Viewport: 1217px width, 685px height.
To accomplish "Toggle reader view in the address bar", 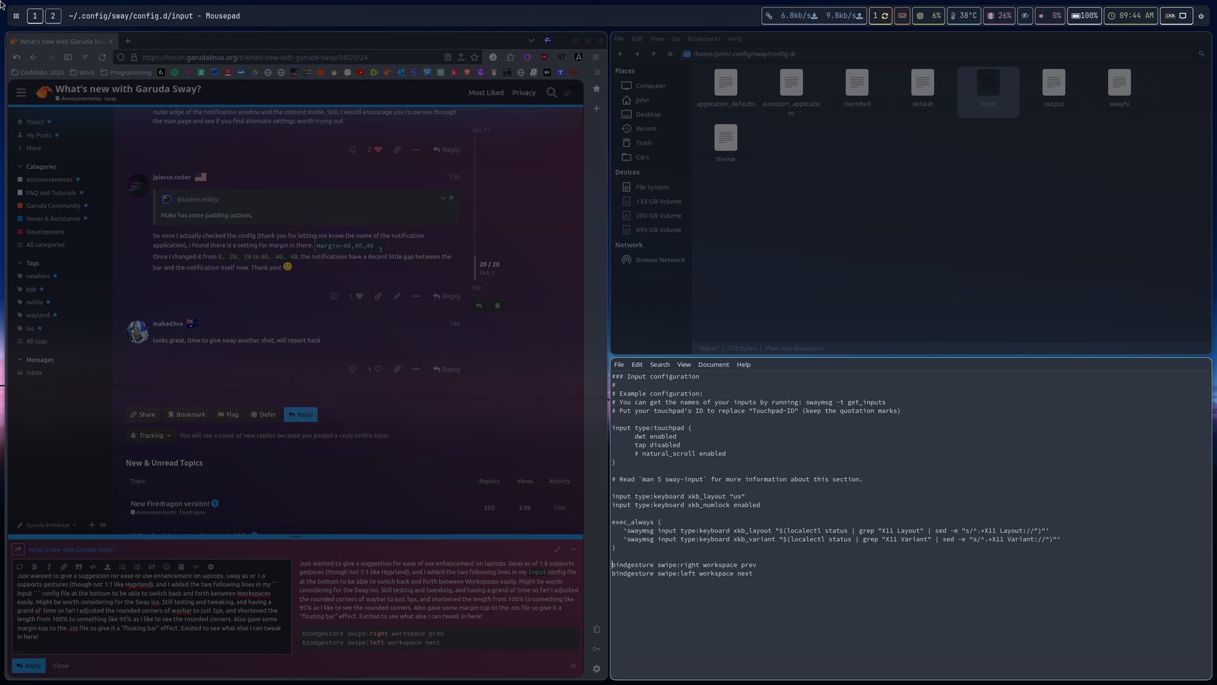I will coord(448,57).
